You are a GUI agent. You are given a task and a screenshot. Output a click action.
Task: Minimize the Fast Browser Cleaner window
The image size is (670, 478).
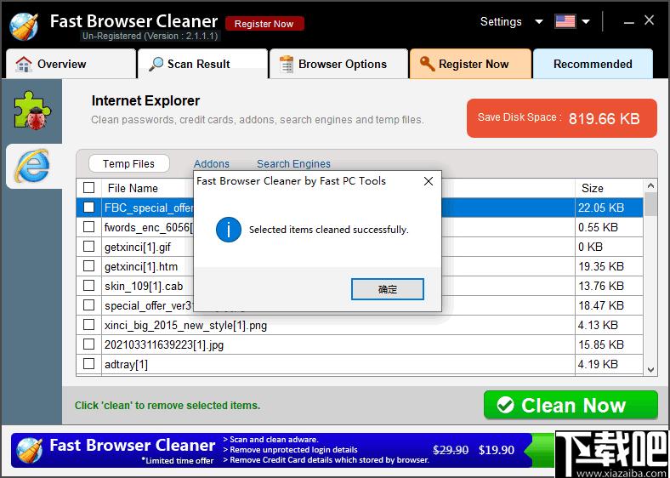[628, 21]
